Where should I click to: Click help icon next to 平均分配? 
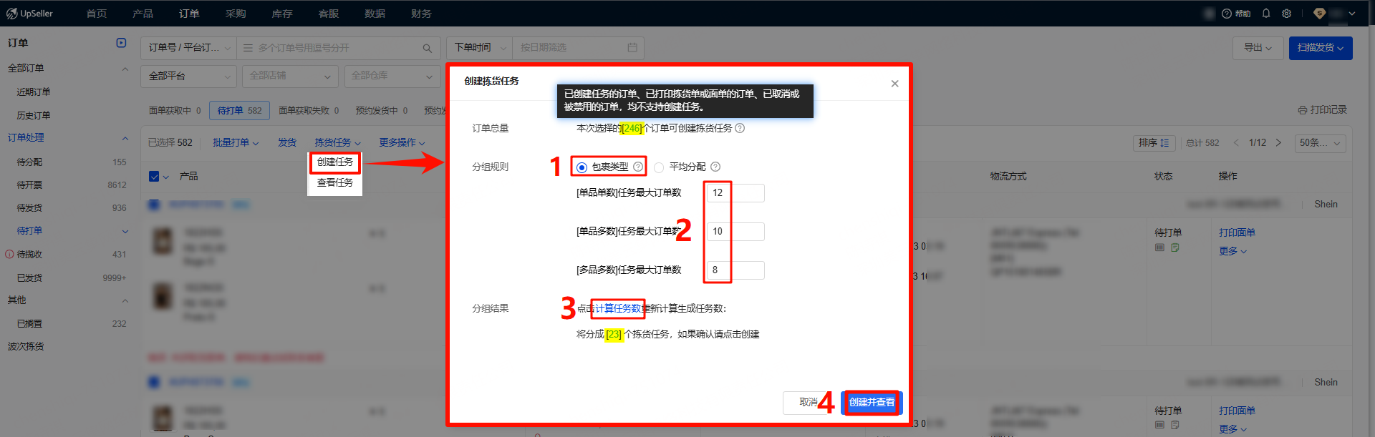[x=715, y=167]
